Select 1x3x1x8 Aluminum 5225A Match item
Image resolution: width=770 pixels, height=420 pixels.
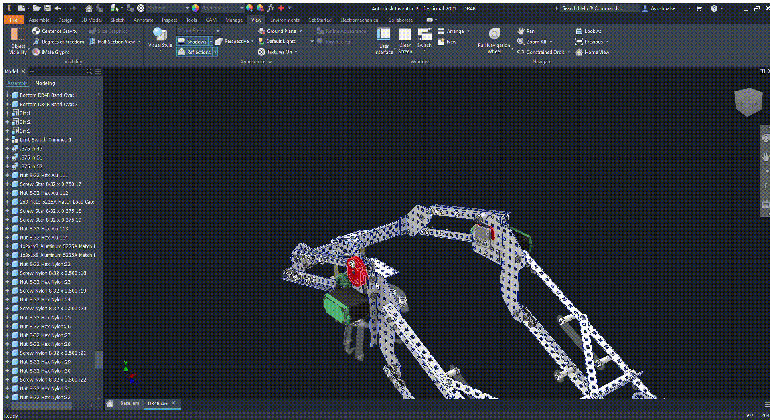[x=57, y=255]
